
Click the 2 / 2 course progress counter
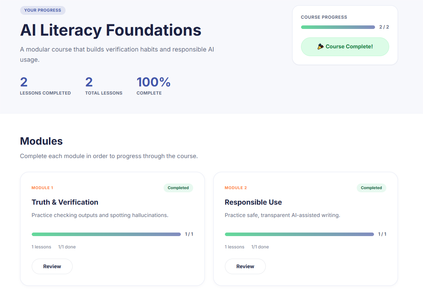click(384, 27)
